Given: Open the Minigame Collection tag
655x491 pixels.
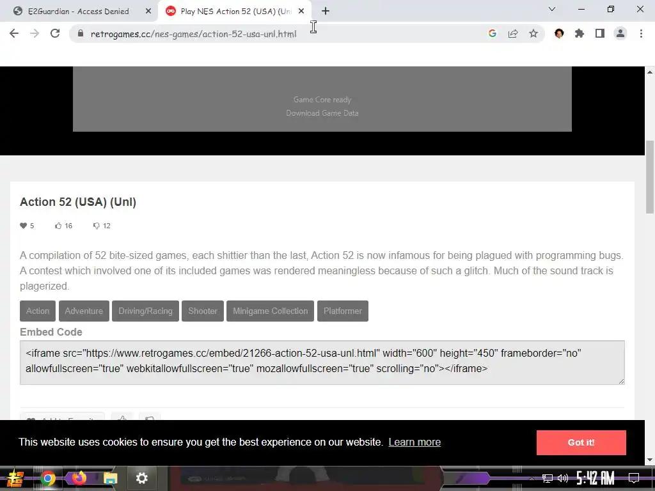Looking at the screenshot, I should point(271,311).
